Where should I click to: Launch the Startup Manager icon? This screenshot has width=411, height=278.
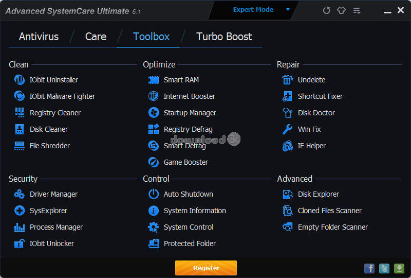point(154,112)
